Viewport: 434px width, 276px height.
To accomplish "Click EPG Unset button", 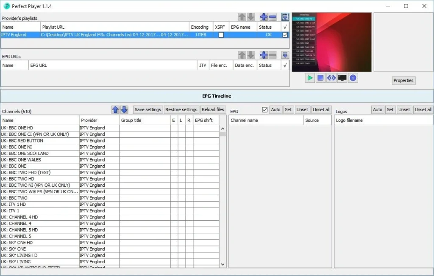I will [x=302, y=109].
